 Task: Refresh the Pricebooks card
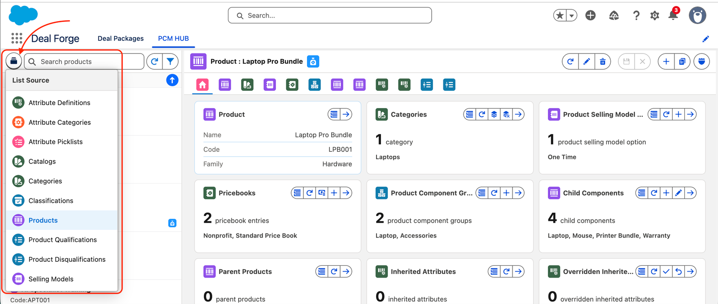(310, 193)
